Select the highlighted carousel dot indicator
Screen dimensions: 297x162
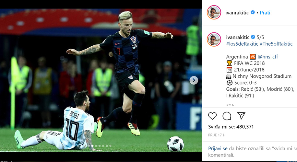92,146
